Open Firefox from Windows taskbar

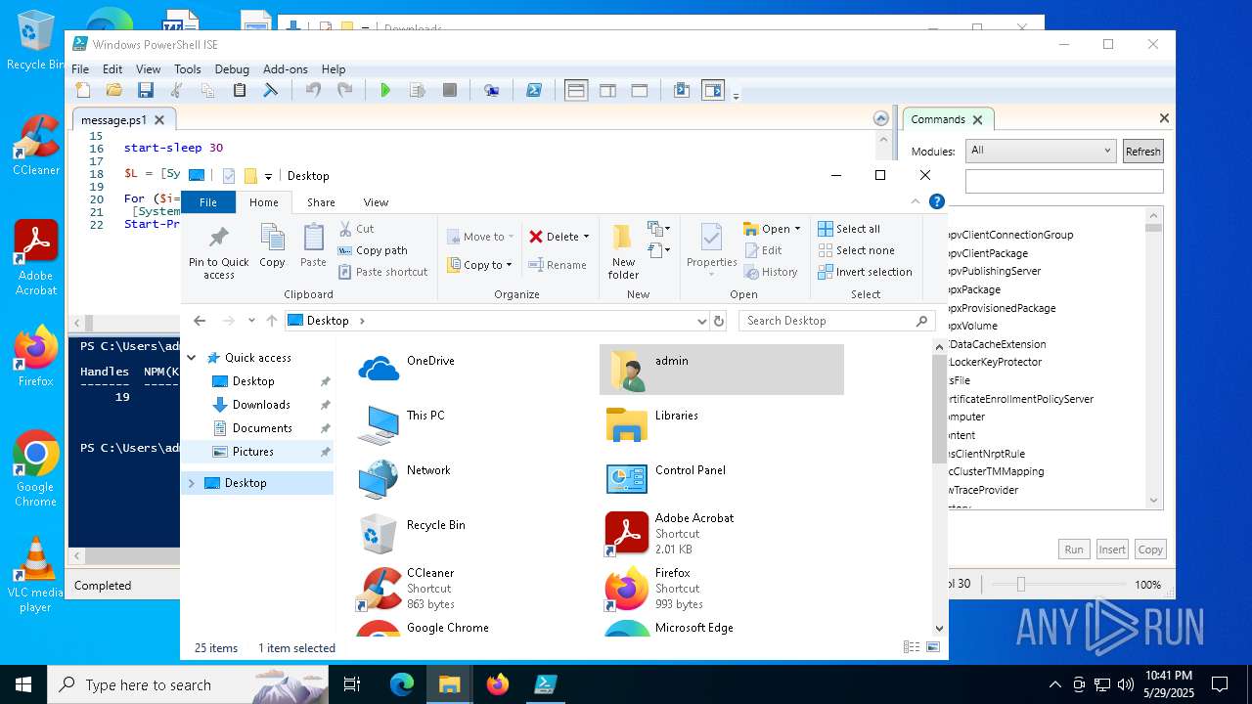click(498, 684)
